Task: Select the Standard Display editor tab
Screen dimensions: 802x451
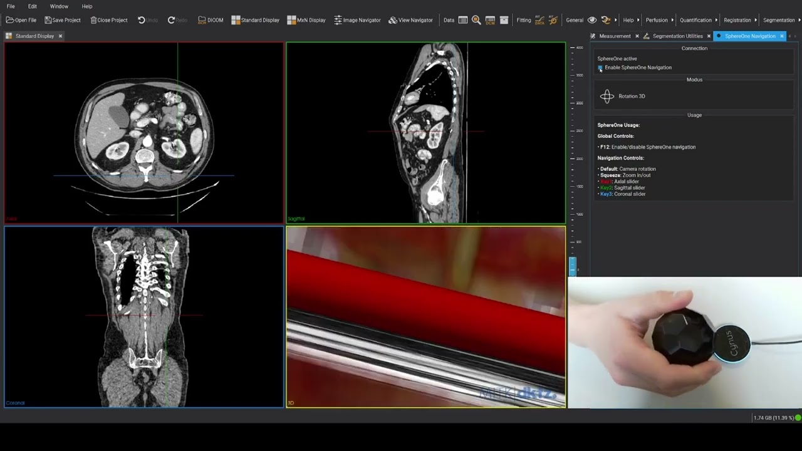Action: (x=34, y=36)
